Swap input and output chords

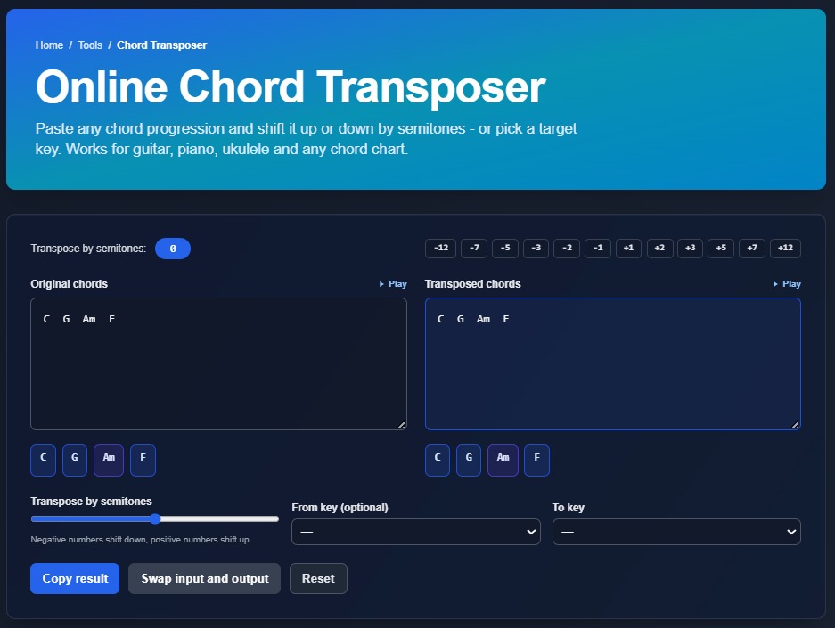point(203,578)
